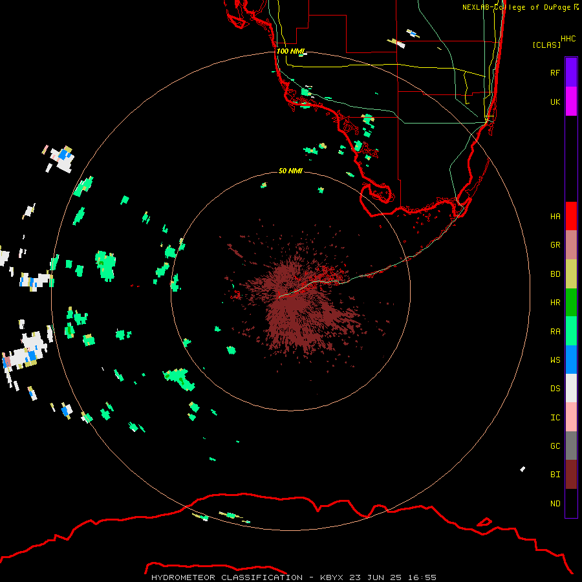Click the RF purple legend swatch
This screenshot has width=582, height=582.
(x=571, y=72)
